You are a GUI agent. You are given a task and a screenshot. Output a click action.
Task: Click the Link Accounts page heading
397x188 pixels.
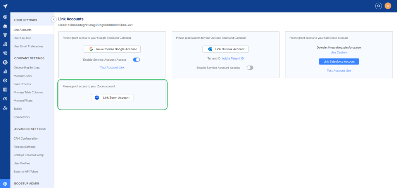[71, 19]
